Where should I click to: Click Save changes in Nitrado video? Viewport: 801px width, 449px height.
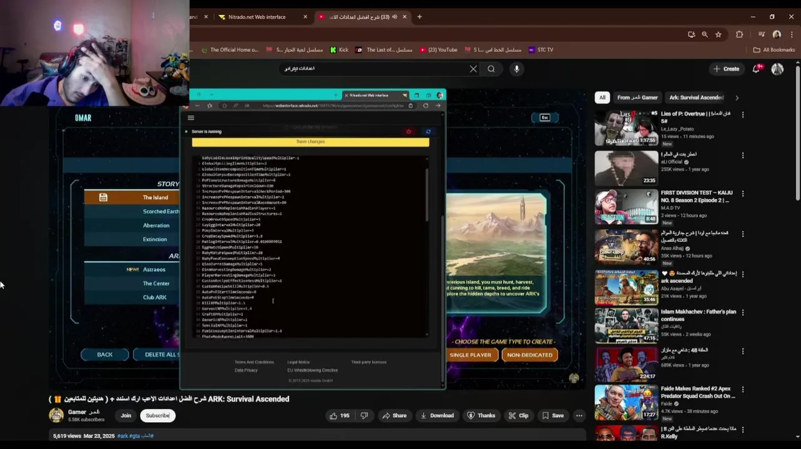coord(310,142)
